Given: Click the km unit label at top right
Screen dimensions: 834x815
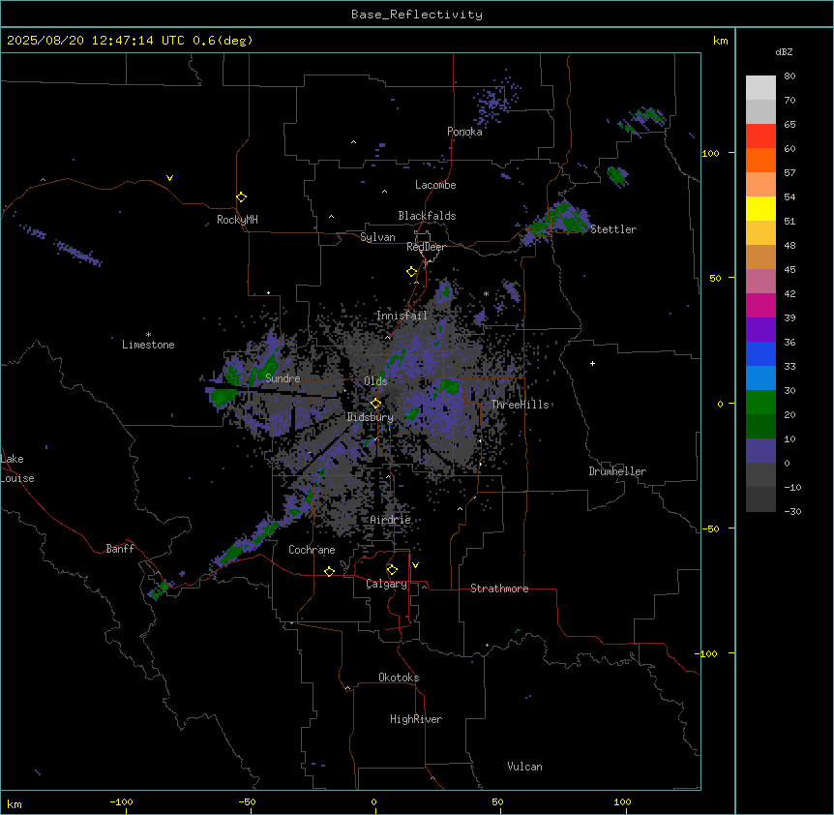Looking at the screenshot, I should coord(721,41).
